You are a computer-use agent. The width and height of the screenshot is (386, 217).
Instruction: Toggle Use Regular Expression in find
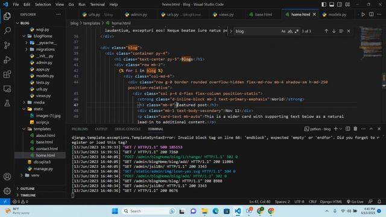tap(297, 31)
